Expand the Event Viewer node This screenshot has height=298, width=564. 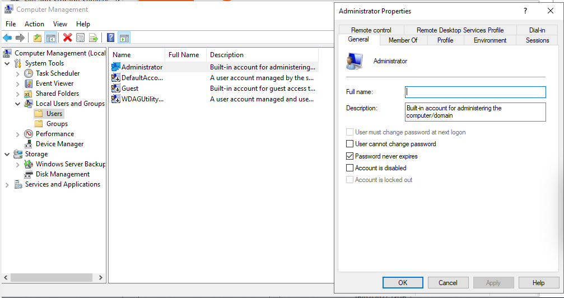(x=17, y=83)
